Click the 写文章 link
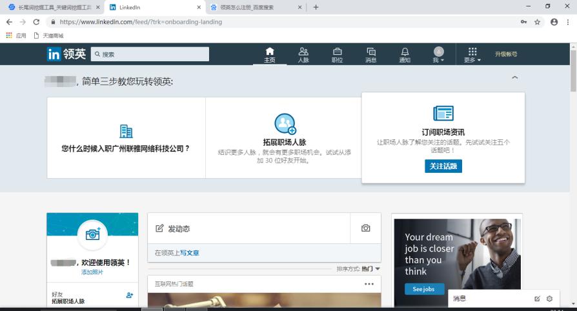The height and width of the screenshot is (311, 577). pyautogui.click(x=190, y=253)
